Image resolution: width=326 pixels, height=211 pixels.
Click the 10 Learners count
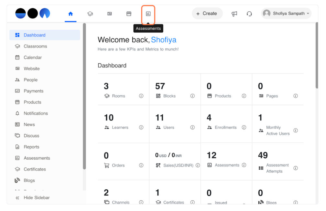[x=109, y=118]
